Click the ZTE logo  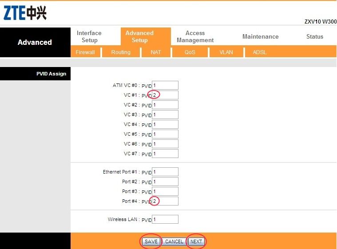point(25,13)
